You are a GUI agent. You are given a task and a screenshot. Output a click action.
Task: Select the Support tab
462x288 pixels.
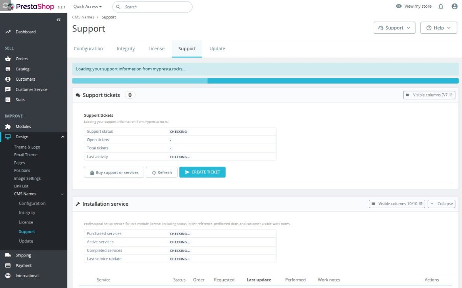click(187, 49)
